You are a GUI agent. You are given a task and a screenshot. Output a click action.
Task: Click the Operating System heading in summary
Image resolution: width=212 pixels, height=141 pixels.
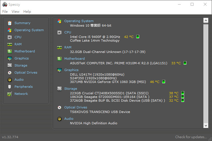click(79, 21)
